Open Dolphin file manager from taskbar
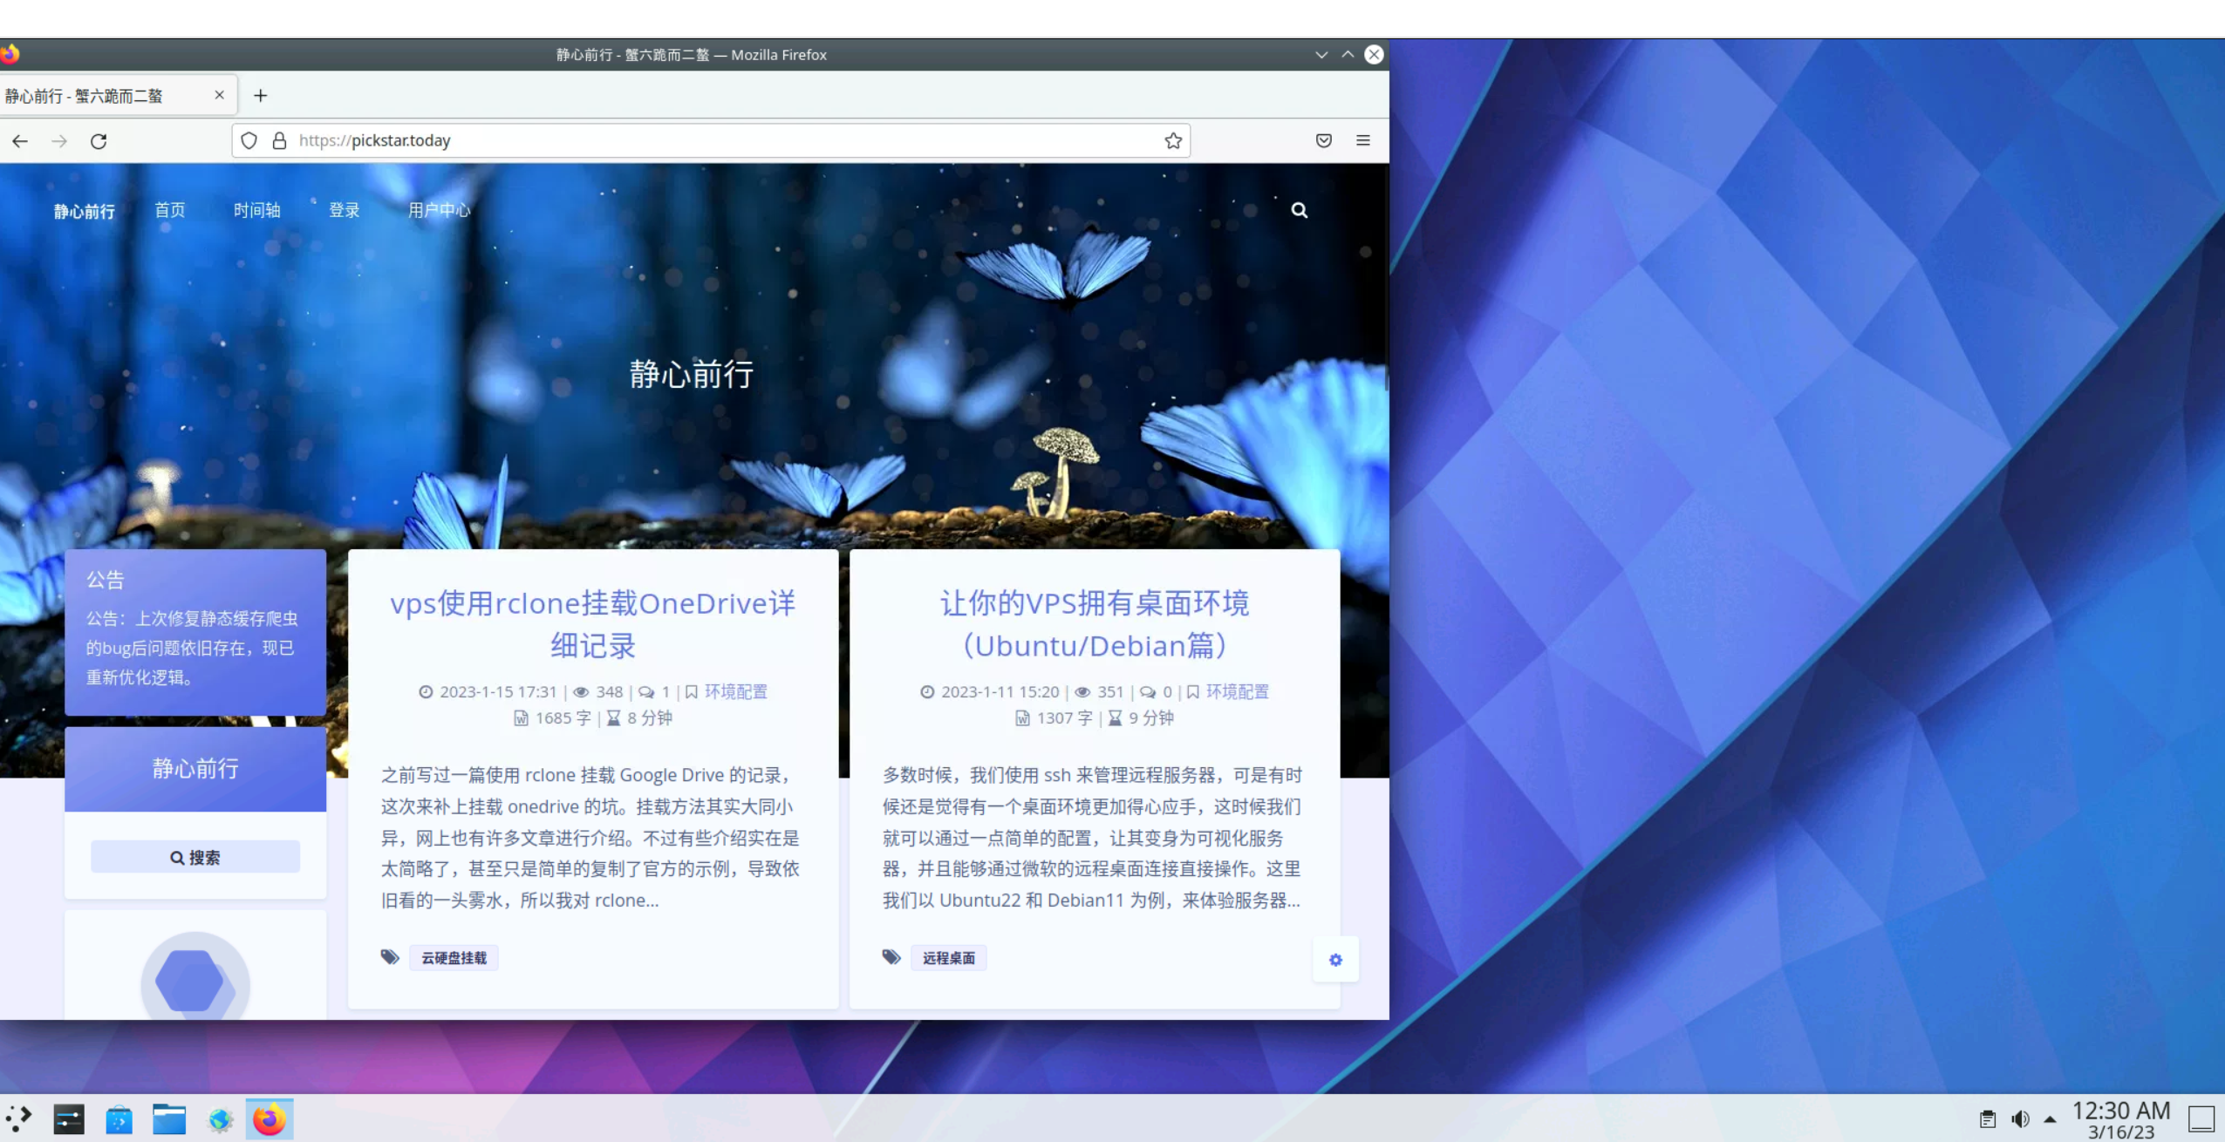This screenshot has width=2225, height=1142. click(x=169, y=1119)
